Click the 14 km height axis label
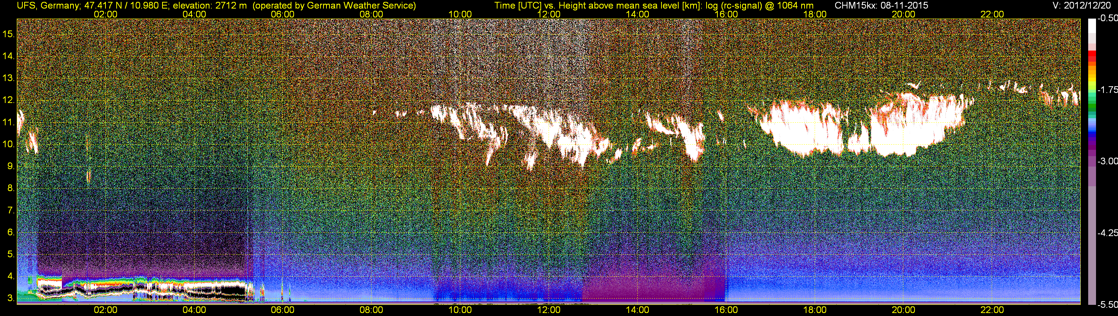 tap(8, 56)
